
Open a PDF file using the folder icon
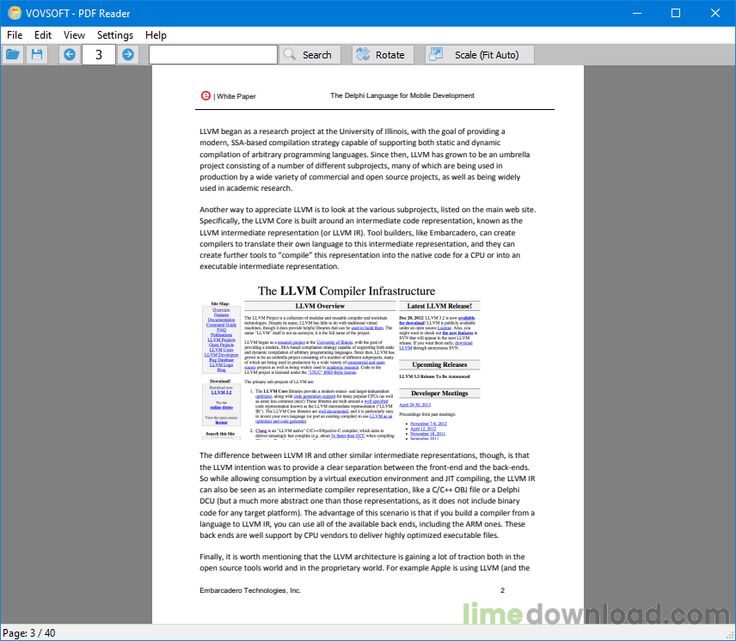click(13, 54)
